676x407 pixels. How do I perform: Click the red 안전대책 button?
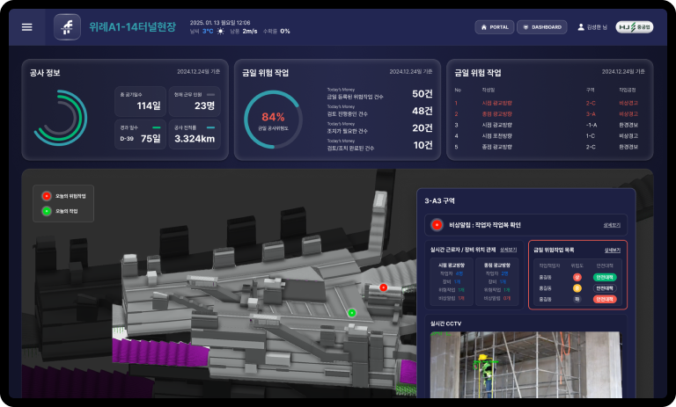pos(605,299)
